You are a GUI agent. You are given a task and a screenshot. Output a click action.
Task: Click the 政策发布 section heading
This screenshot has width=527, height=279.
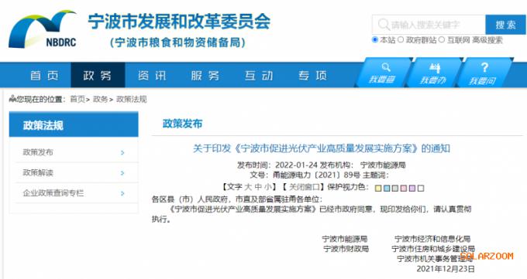[182, 124]
